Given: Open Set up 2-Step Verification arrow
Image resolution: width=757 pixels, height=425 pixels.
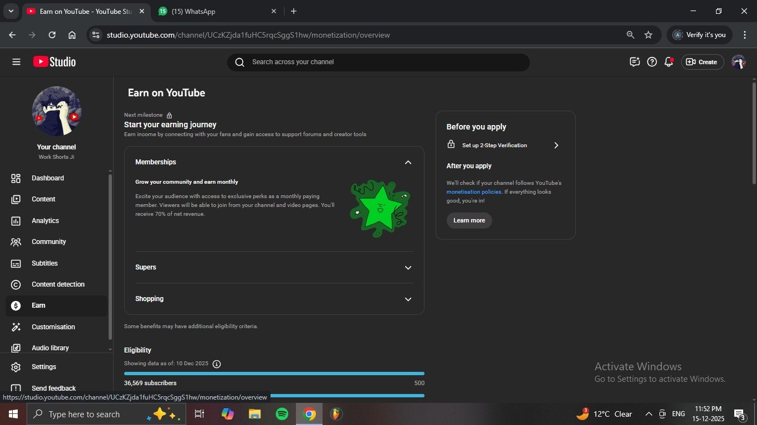Looking at the screenshot, I should [x=556, y=146].
